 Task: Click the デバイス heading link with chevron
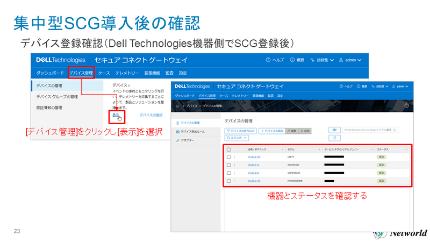click(121, 86)
